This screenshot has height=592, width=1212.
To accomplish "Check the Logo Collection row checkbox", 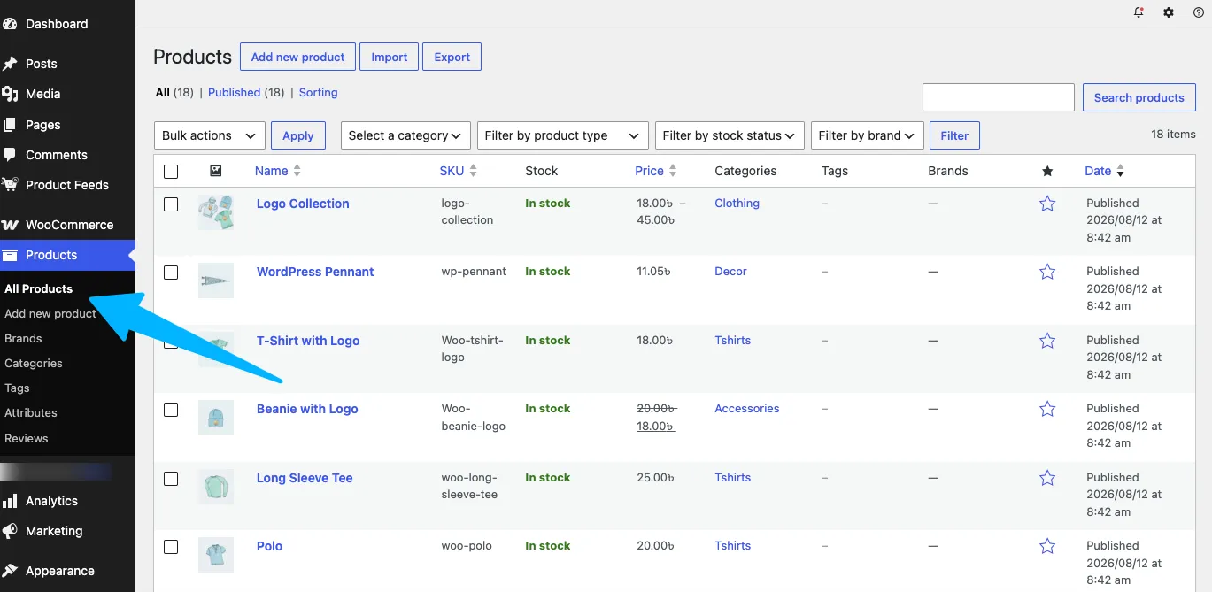I will tap(171, 204).
